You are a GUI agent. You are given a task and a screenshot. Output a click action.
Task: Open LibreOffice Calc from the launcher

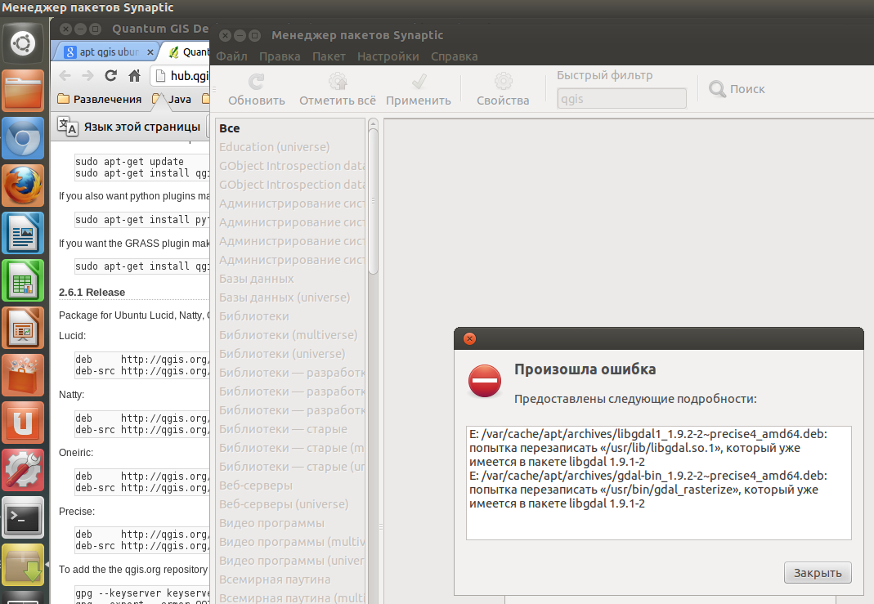23,280
